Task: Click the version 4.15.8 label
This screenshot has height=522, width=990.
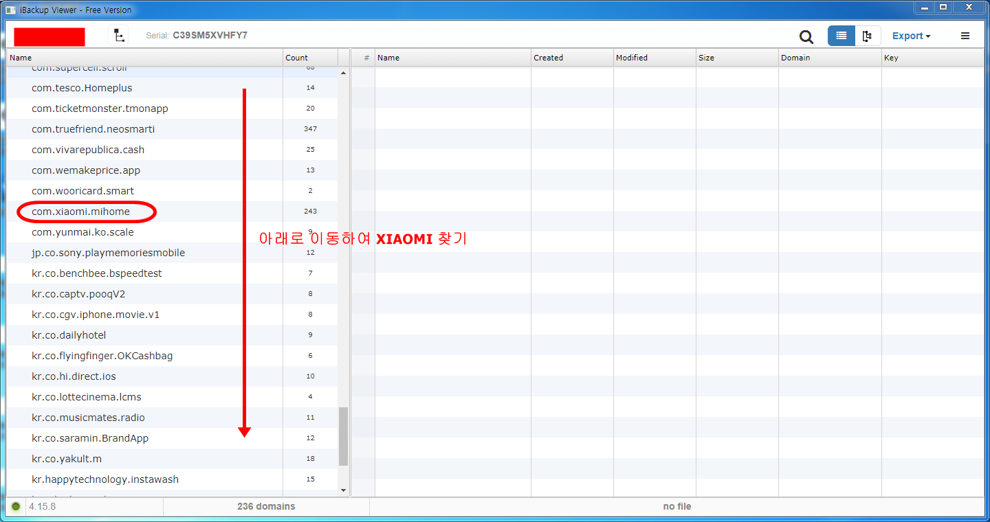Action: point(43,506)
